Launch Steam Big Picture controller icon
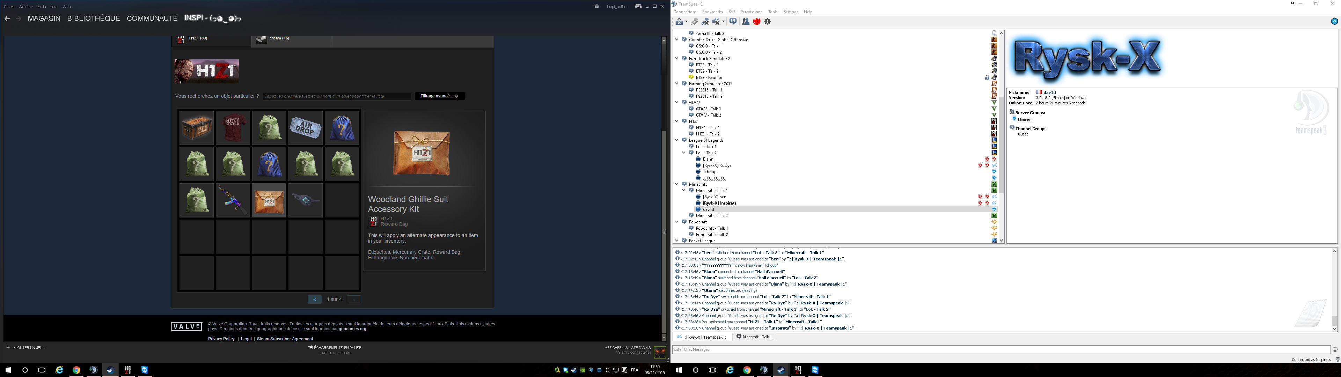 (x=638, y=6)
